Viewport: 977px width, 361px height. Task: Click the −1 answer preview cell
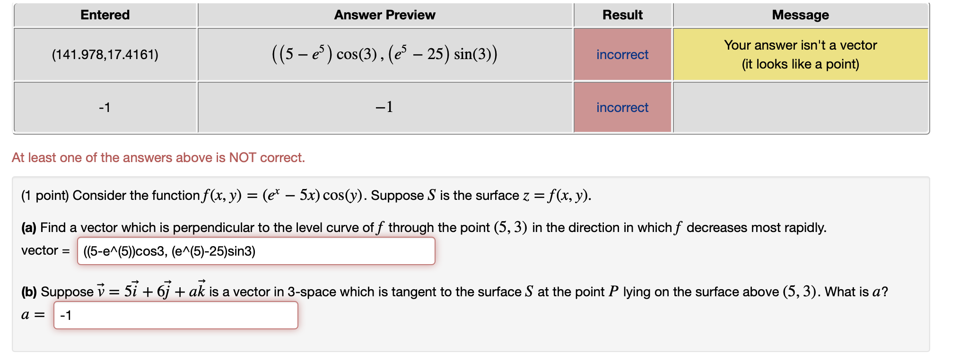[x=384, y=107]
